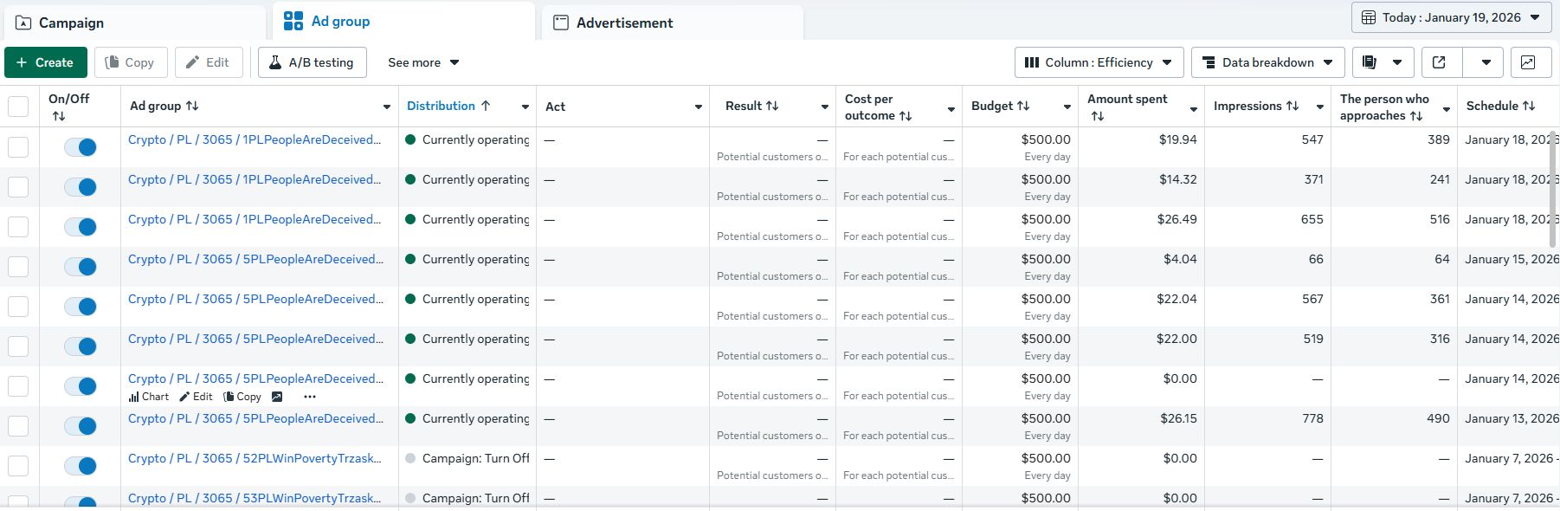Click the inline Edit pencil in hovered row
The image size is (1560, 511).
184,397
